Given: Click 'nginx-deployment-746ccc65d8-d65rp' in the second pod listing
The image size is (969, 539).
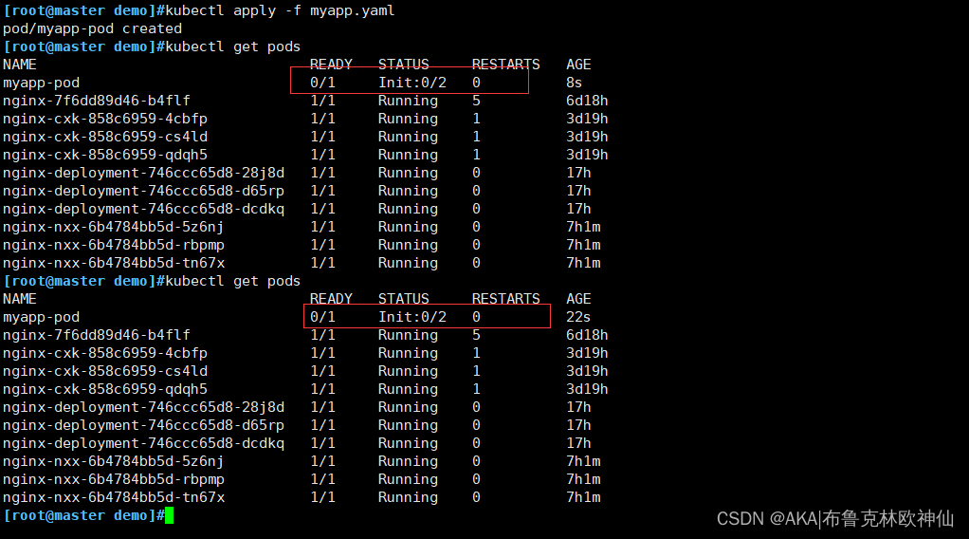Looking at the screenshot, I should pyautogui.click(x=143, y=426).
